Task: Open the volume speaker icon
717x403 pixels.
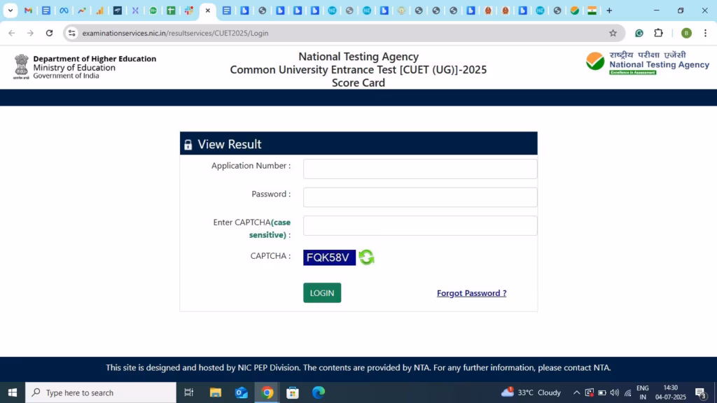Action: point(615,393)
